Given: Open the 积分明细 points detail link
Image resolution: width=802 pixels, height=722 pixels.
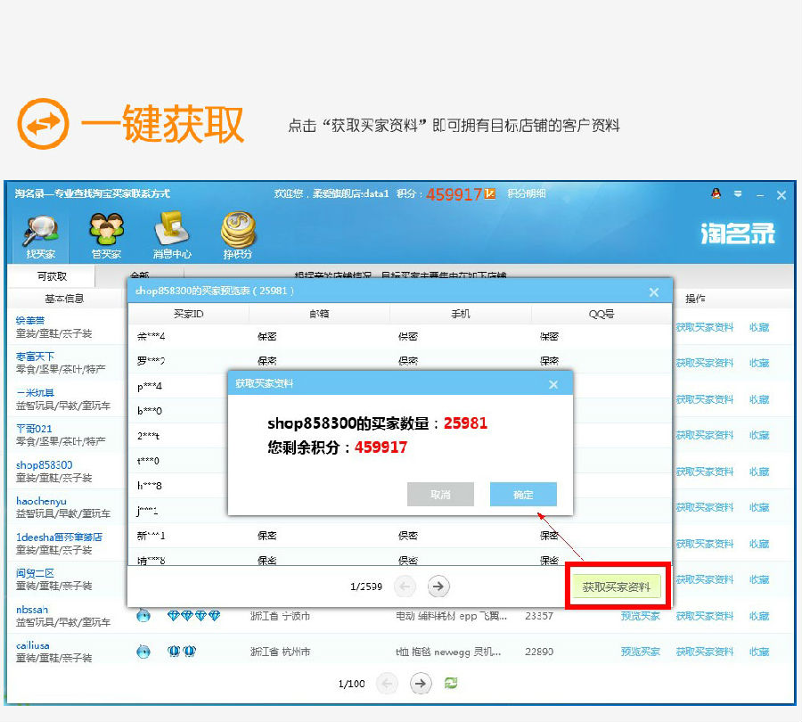Looking at the screenshot, I should coord(527,193).
